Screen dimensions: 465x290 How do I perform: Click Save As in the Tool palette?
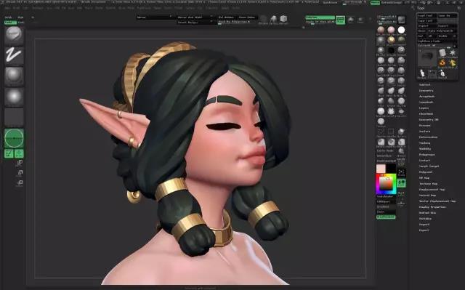click(448, 15)
